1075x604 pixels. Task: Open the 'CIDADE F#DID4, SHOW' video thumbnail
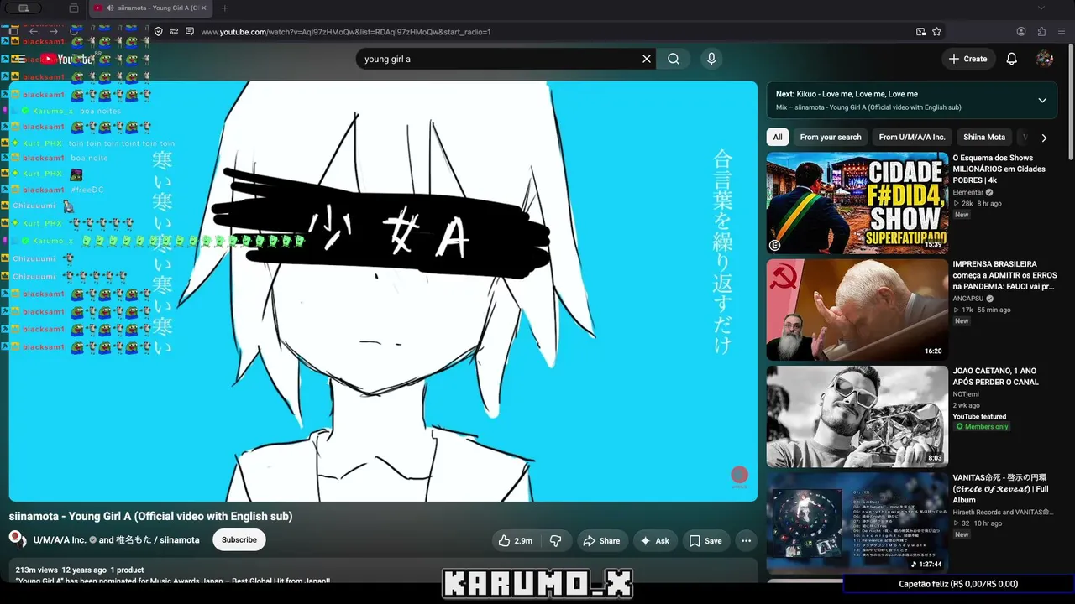pyautogui.click(x=857, y=203)
